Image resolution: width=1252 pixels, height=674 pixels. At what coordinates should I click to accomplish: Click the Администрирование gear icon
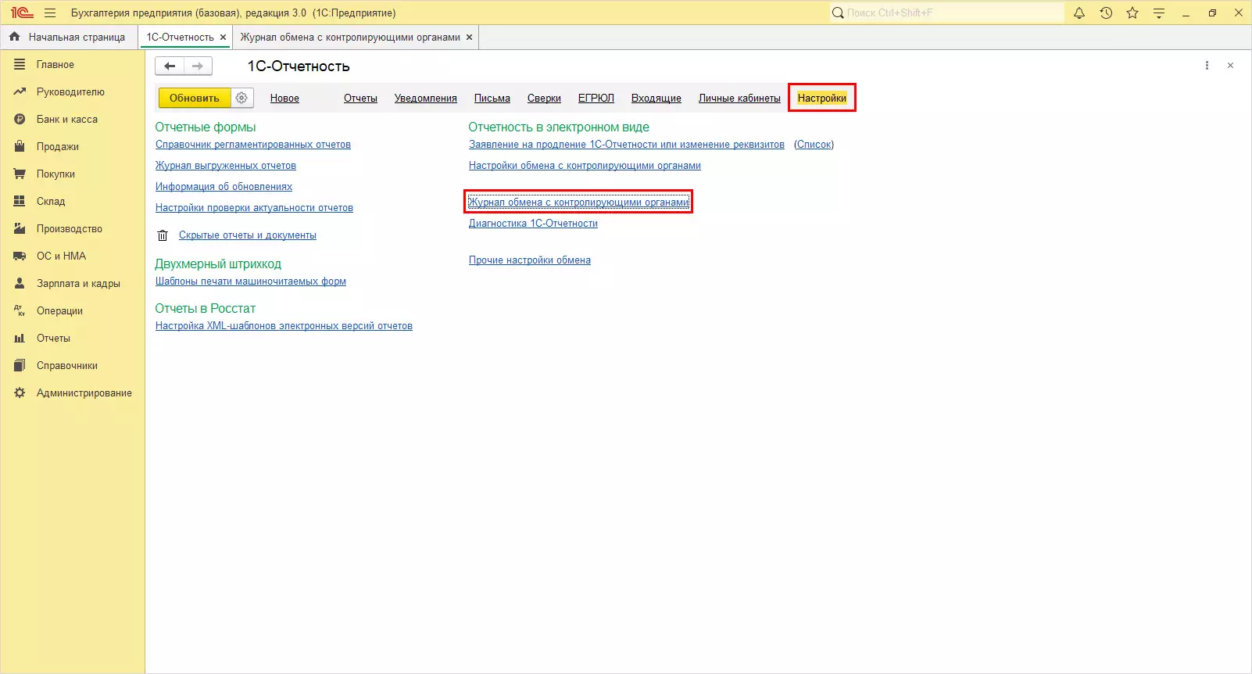coord(20,393)
